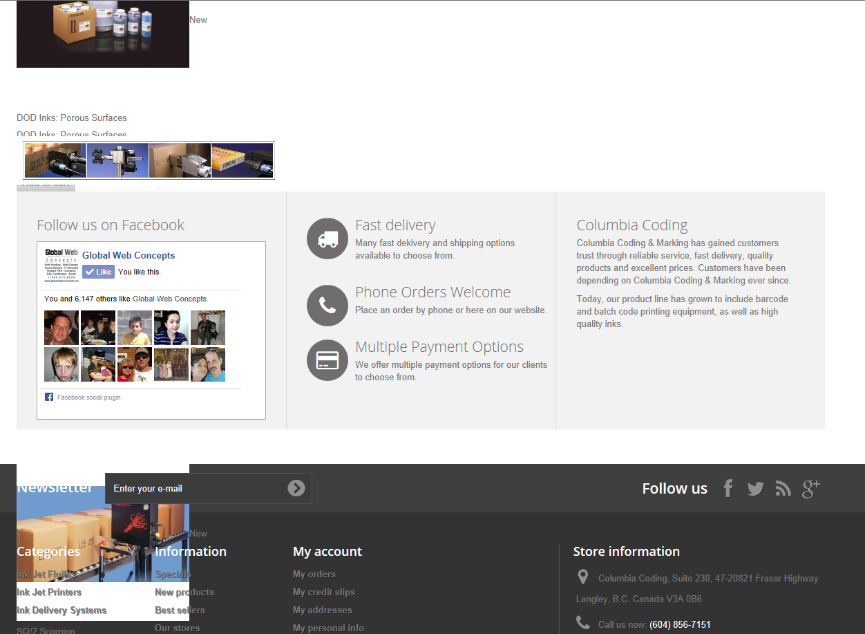Click the Global Web Concepts logo image

pos(61,265)
